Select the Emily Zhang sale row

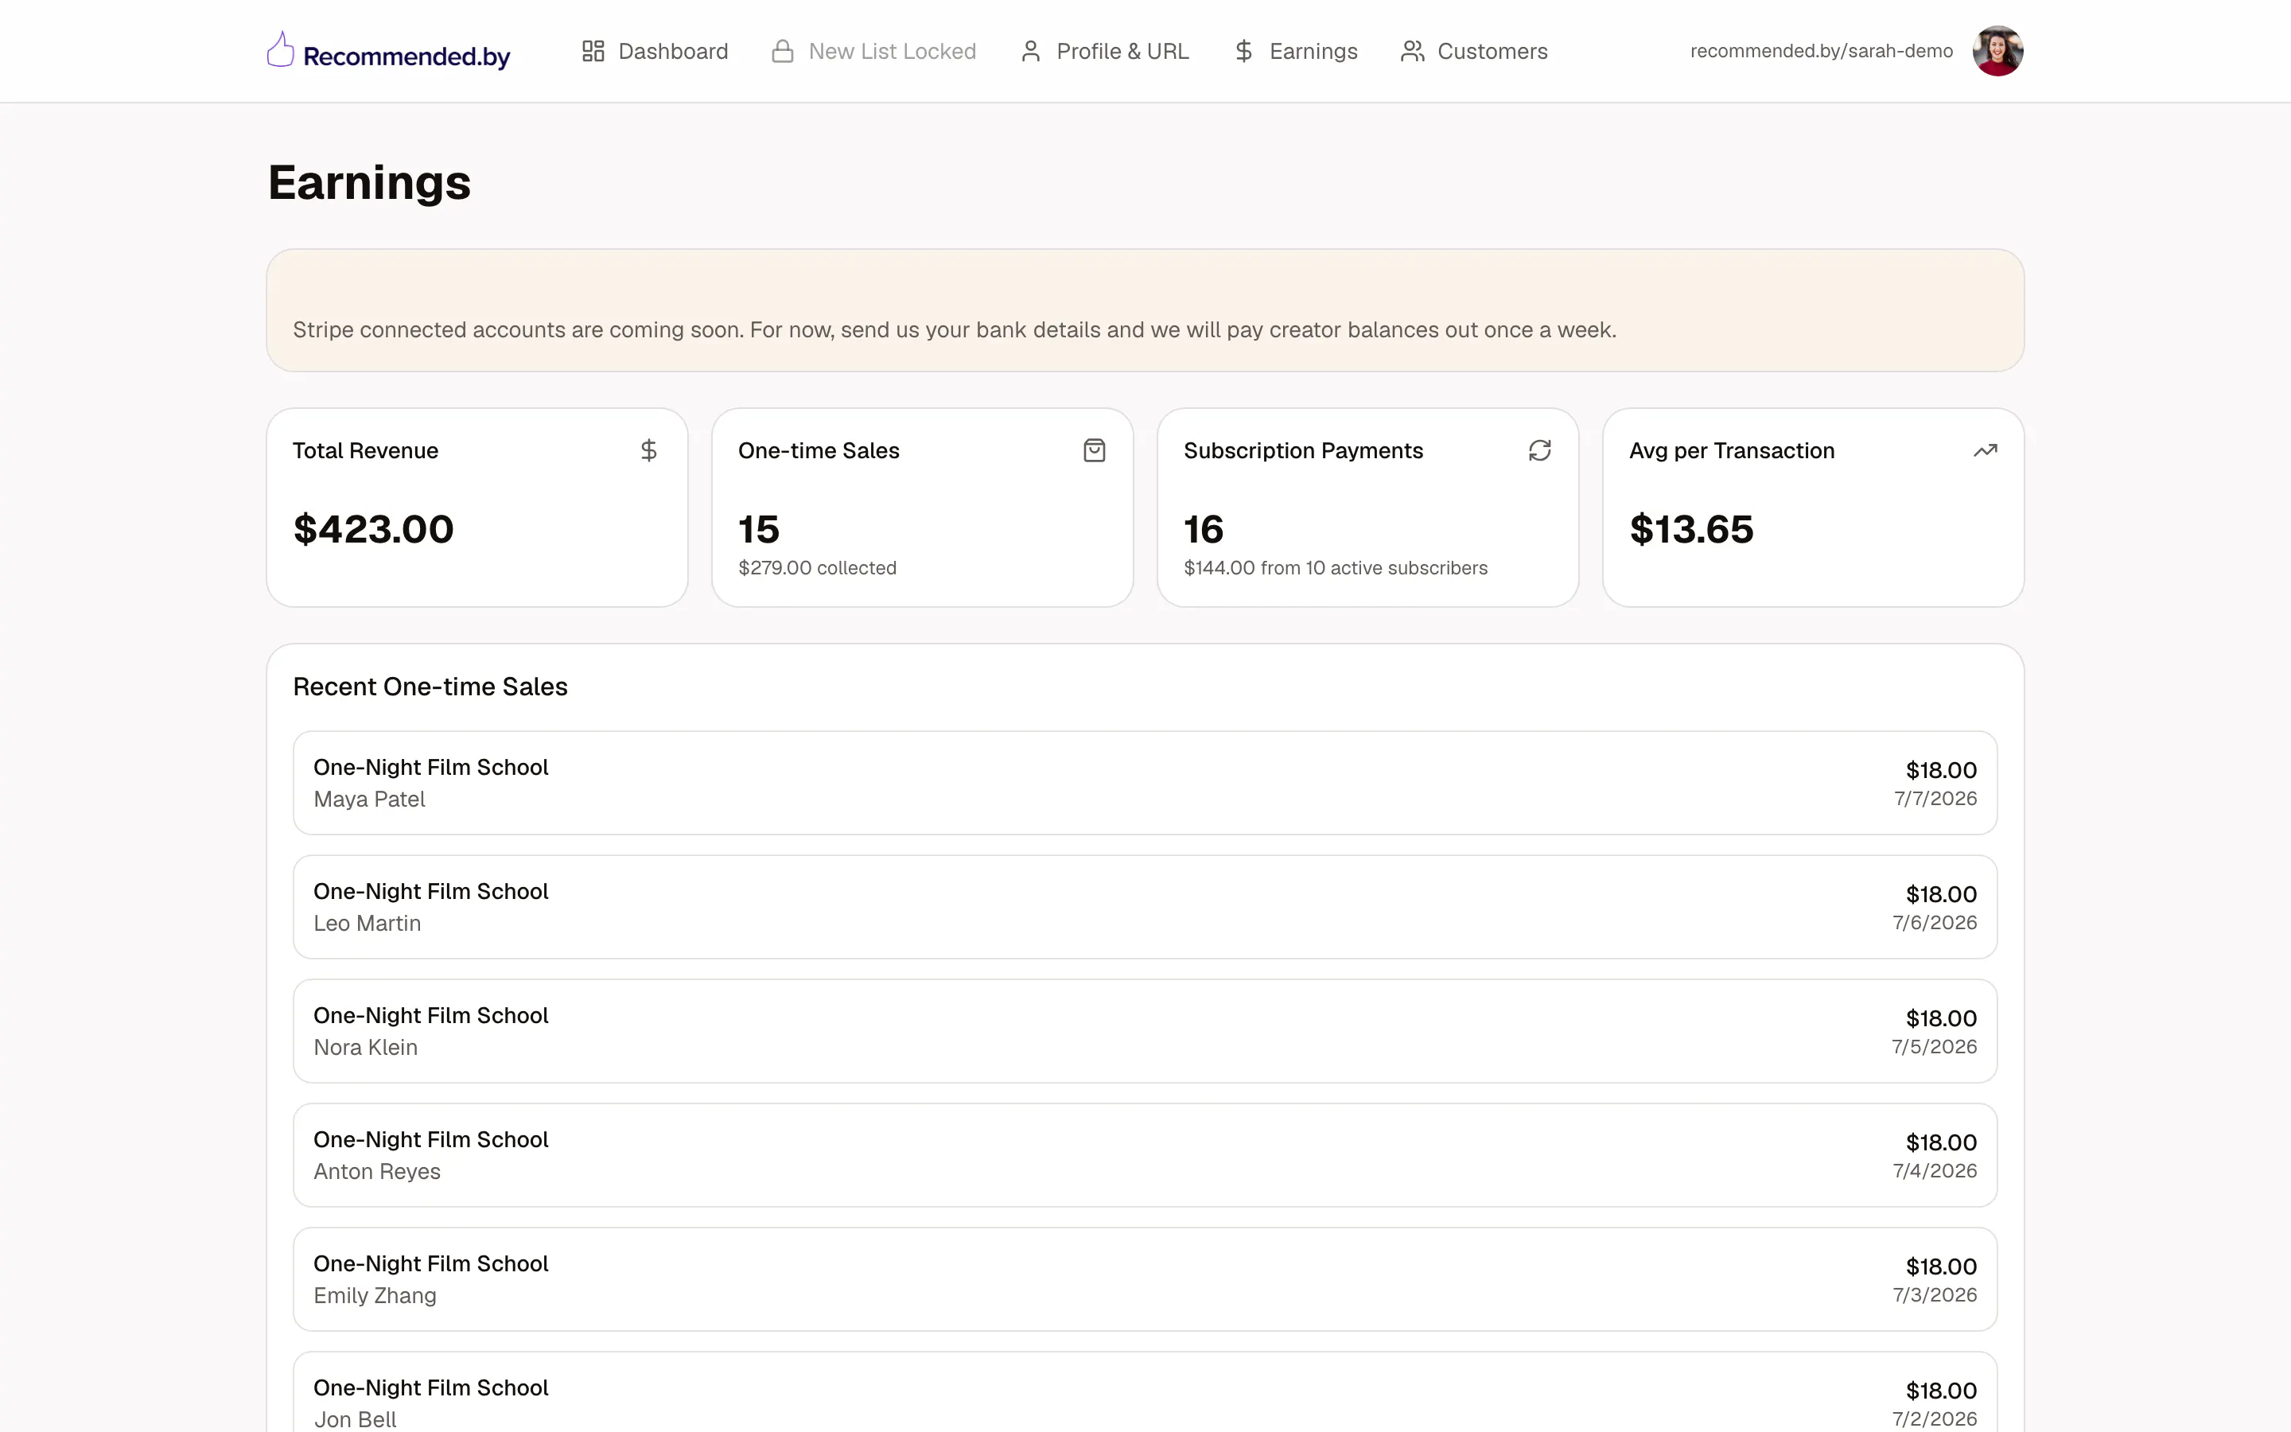coord(1145,1278)
